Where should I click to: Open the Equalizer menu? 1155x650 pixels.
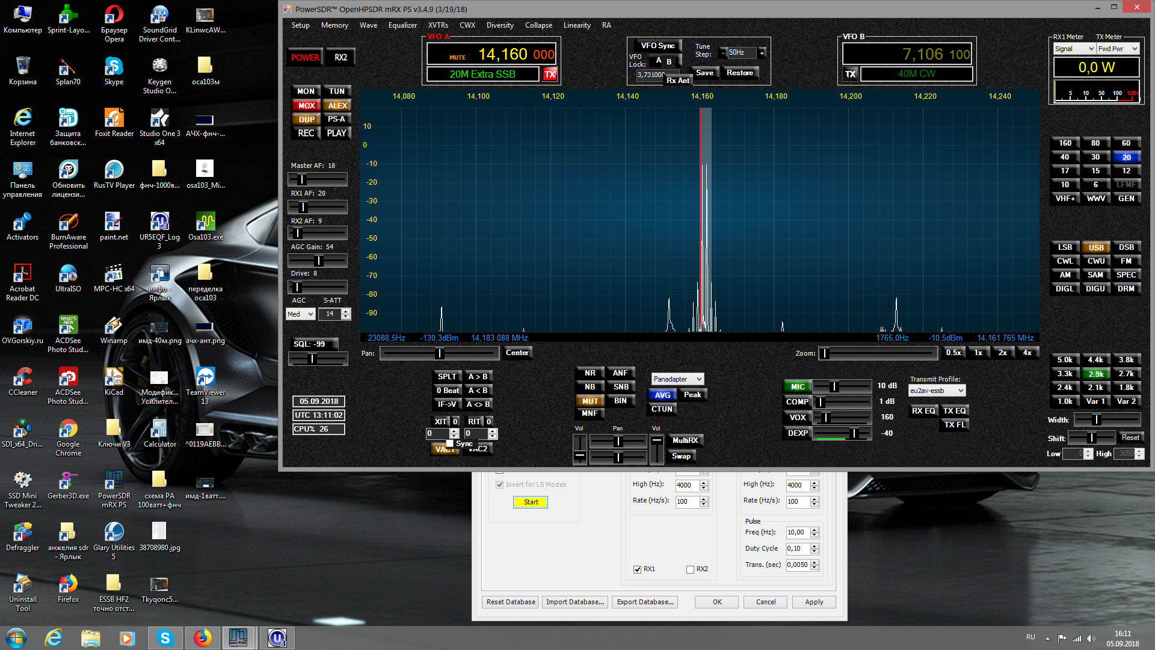point(402,25)
